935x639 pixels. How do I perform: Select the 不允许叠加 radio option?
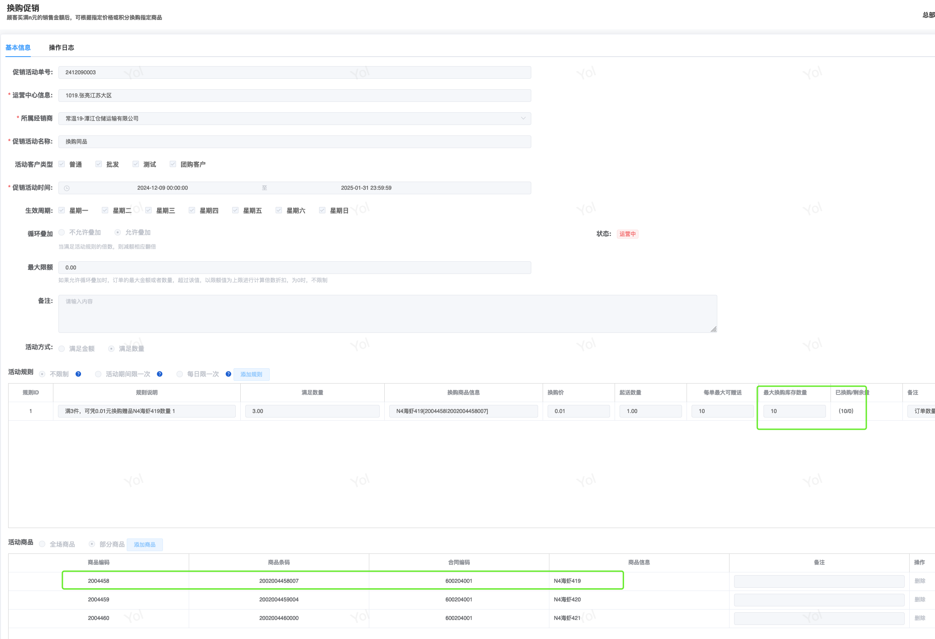pos(62,232)
